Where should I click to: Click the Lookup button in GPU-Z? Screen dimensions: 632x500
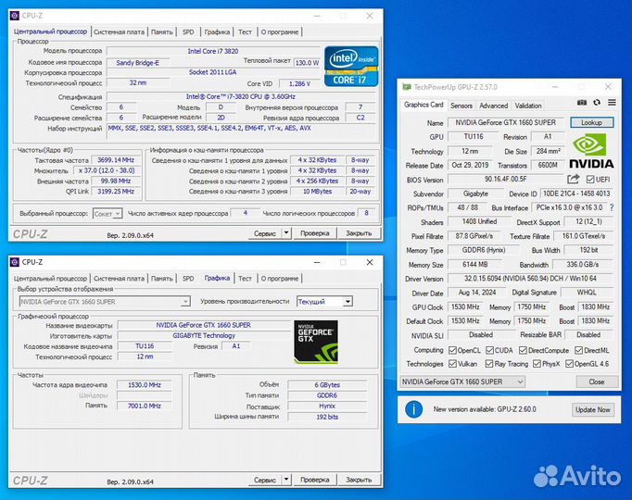pos(592,122)
